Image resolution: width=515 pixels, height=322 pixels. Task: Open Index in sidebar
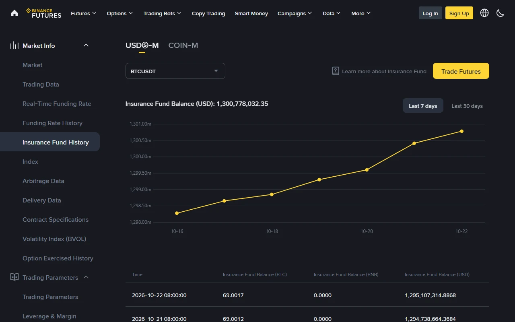(30, 161)
